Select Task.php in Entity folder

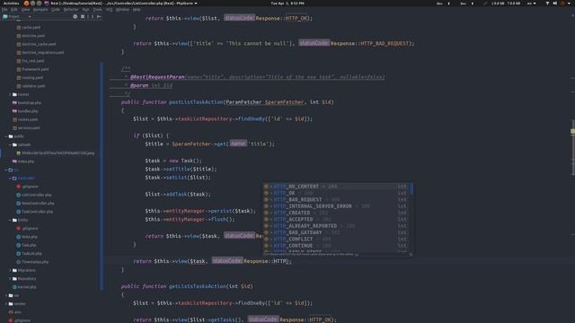(26, 245)
